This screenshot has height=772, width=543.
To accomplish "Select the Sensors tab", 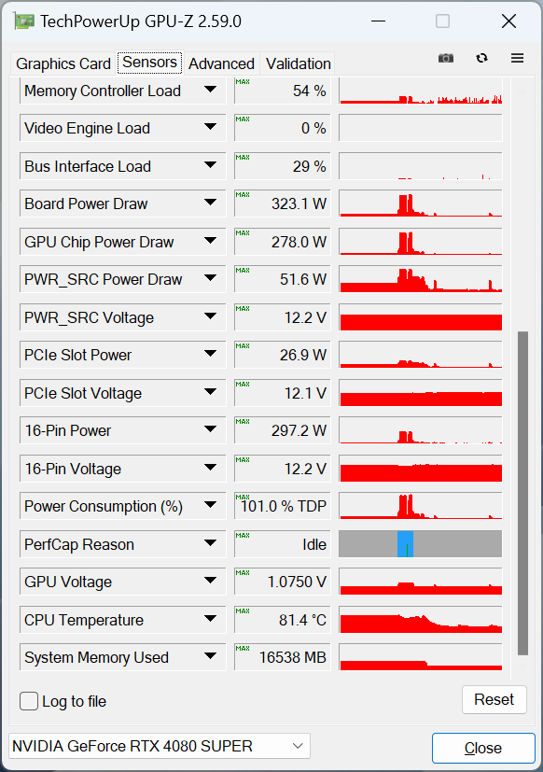I will (149, 63).
